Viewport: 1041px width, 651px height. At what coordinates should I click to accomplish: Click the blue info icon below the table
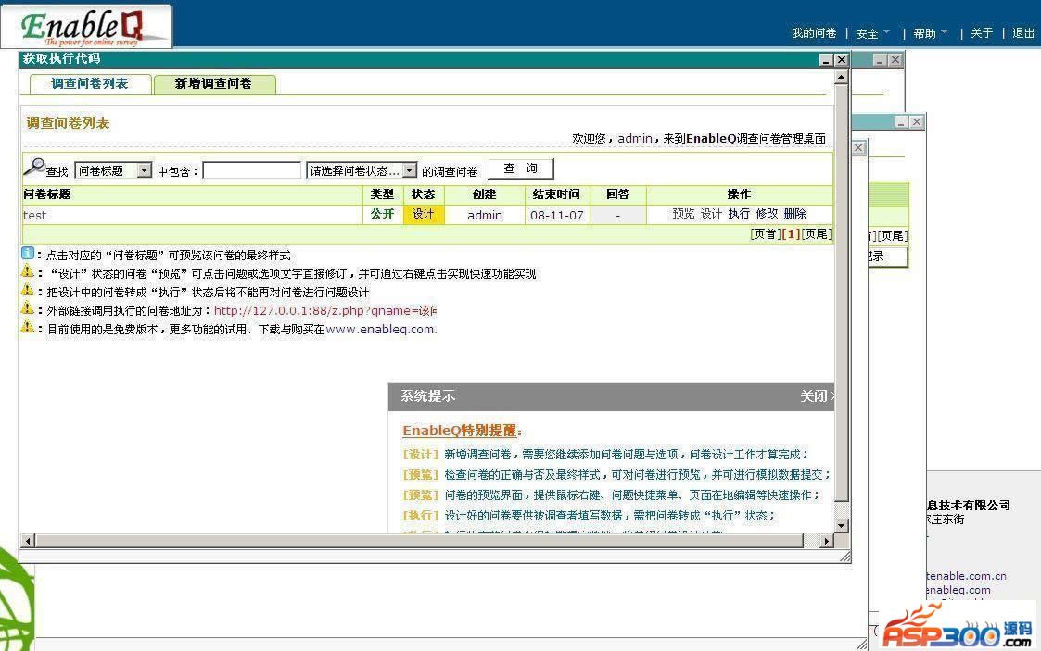pyautogui.click(x=28, y=253)
